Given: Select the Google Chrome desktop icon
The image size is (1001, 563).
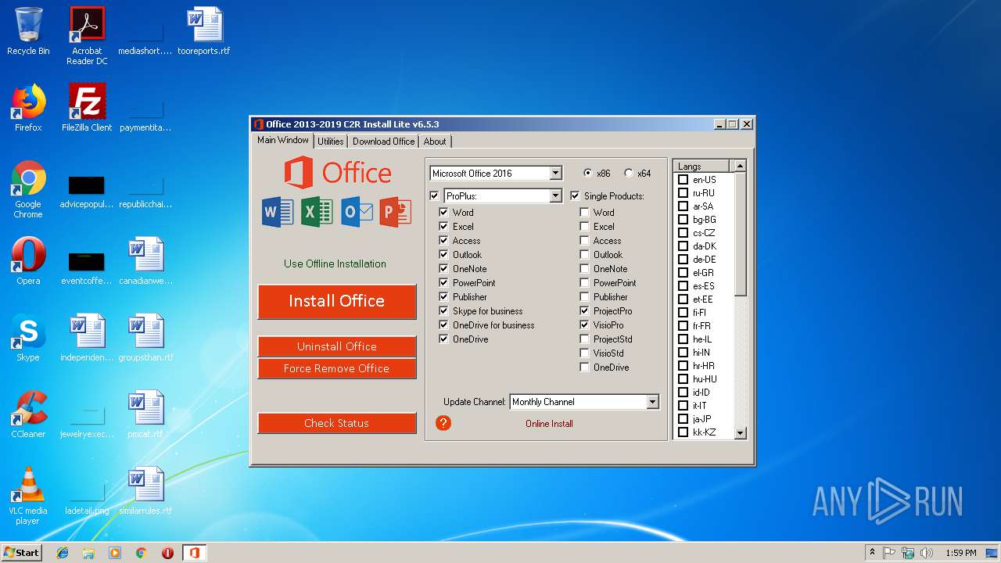Looking at the screenshot, I should [28, 189].
